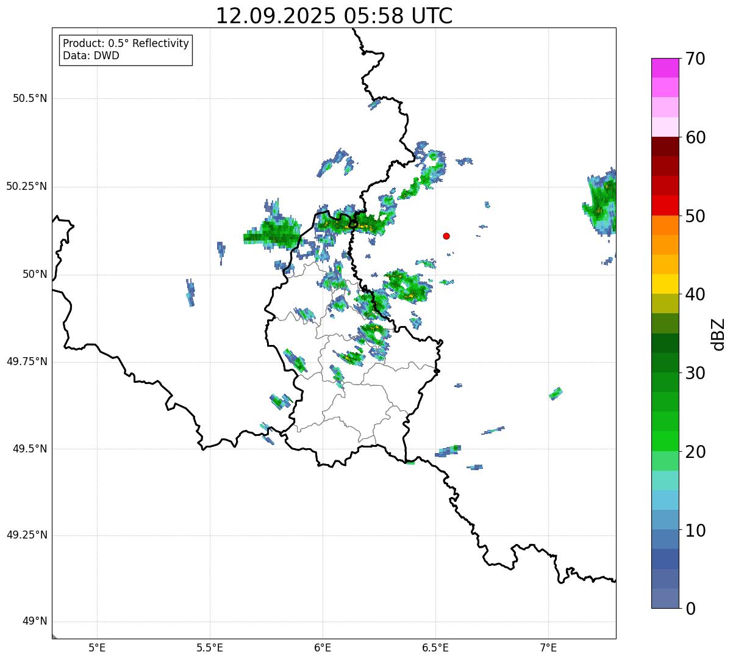Click the 49.25°N latitude label
This screenshot has height=660, width=733.
26,535
